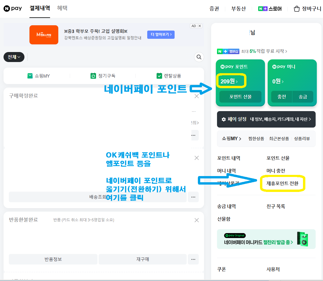
Task: Open the Npay 포인트 card title
Action: pyautogui.click(x=234, y=67)
